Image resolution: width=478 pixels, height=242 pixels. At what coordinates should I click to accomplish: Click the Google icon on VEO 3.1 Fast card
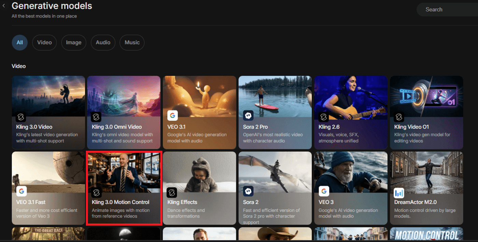click(x=21, y=191)
